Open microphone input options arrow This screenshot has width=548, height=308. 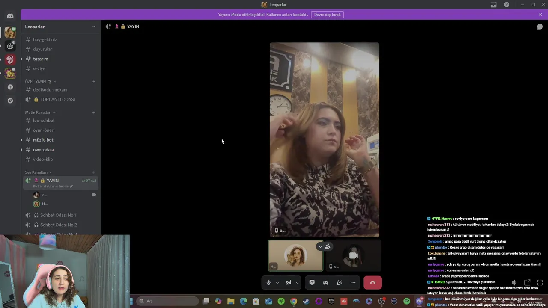(x=277, y=283)
